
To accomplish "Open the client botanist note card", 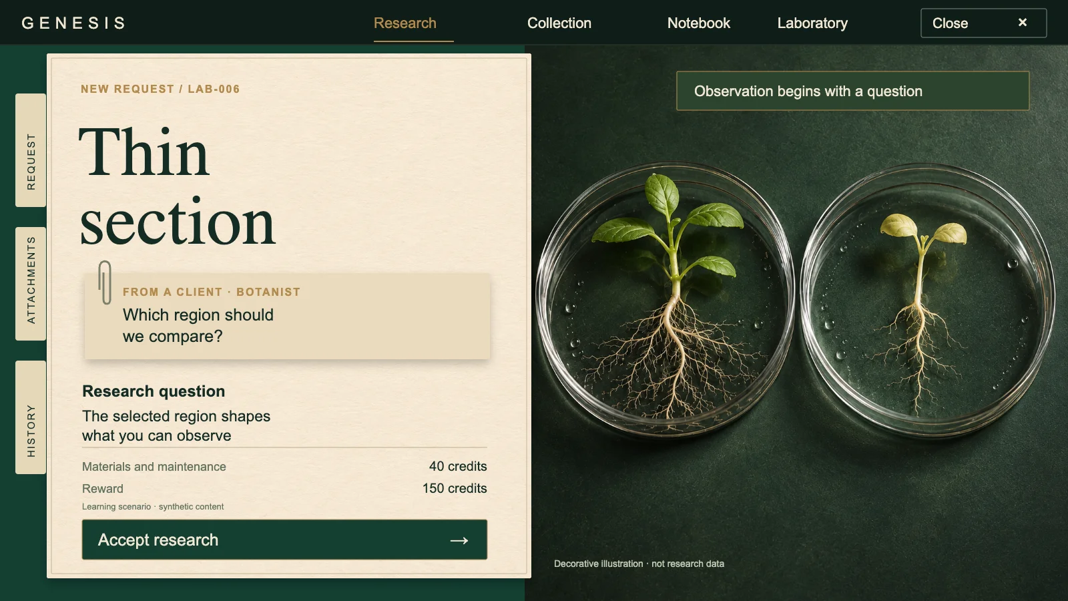I will click(x=287, y=316).
